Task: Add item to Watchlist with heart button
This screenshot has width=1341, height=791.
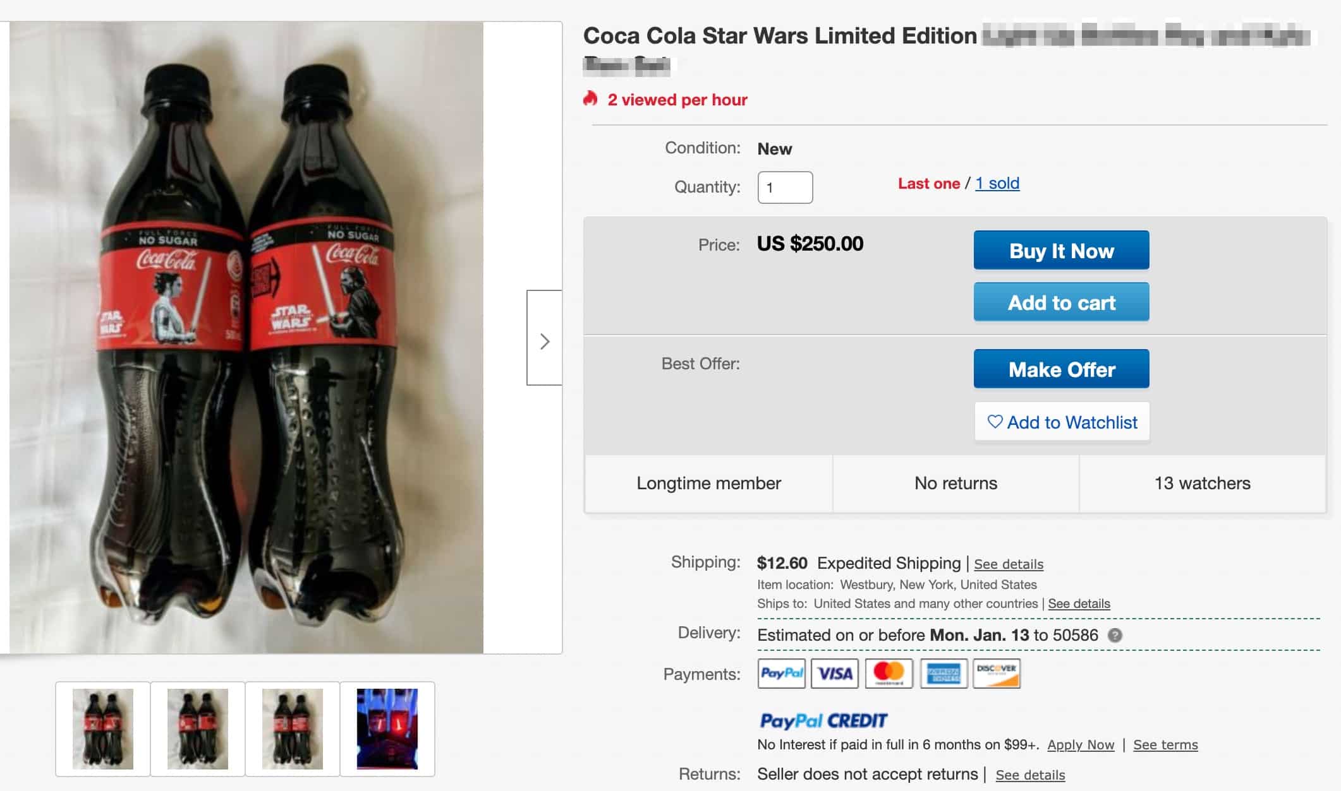Action: coord(1062,422)
